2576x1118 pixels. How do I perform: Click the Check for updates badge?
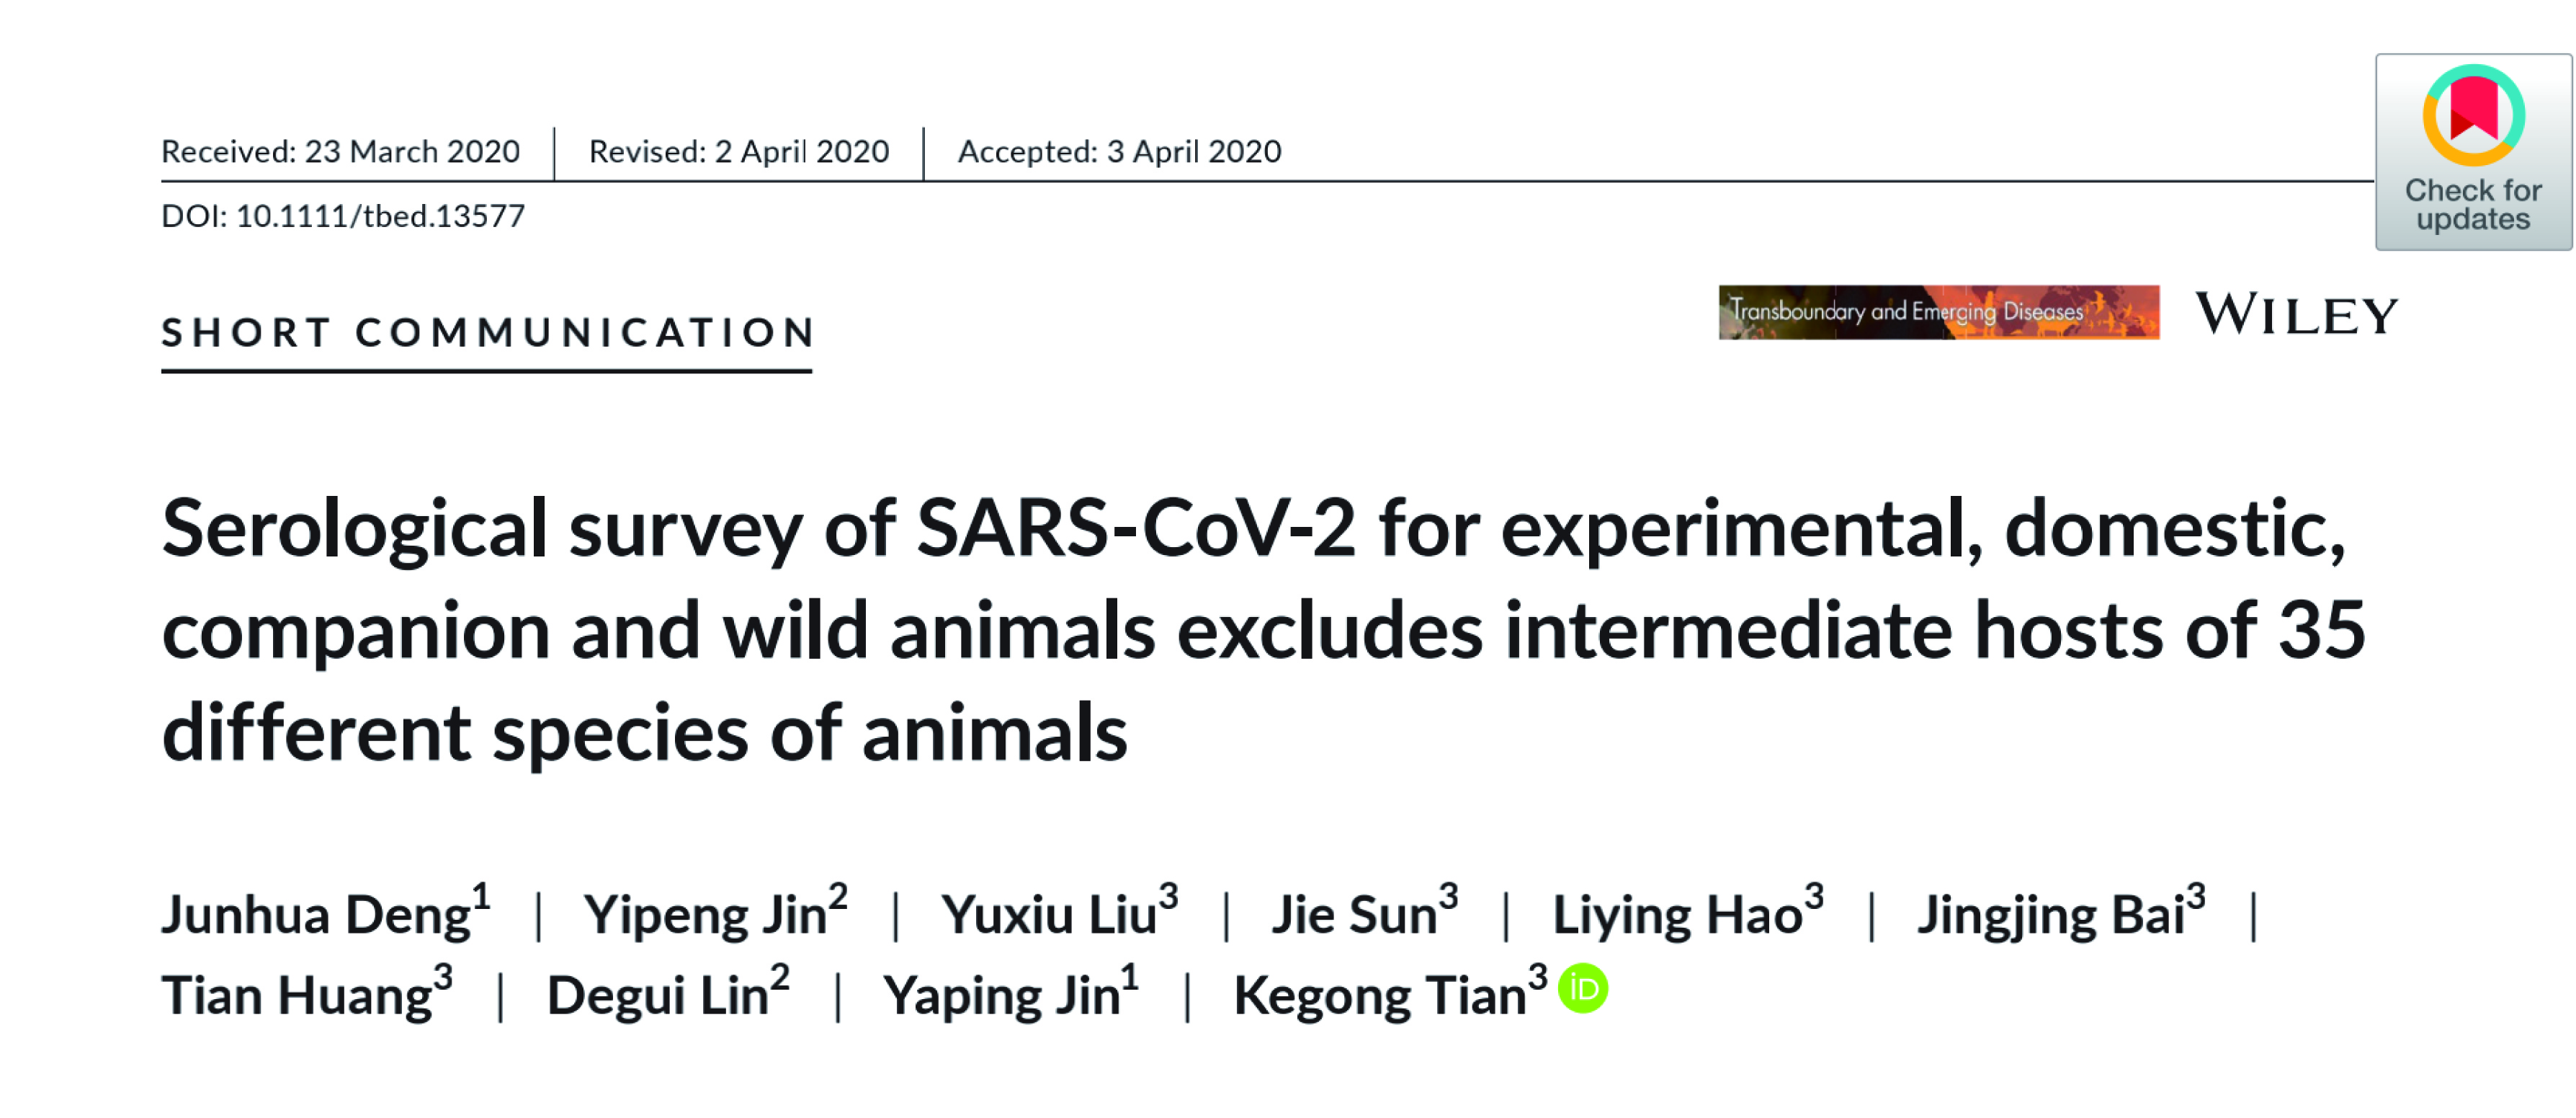tap(2473, 152)
